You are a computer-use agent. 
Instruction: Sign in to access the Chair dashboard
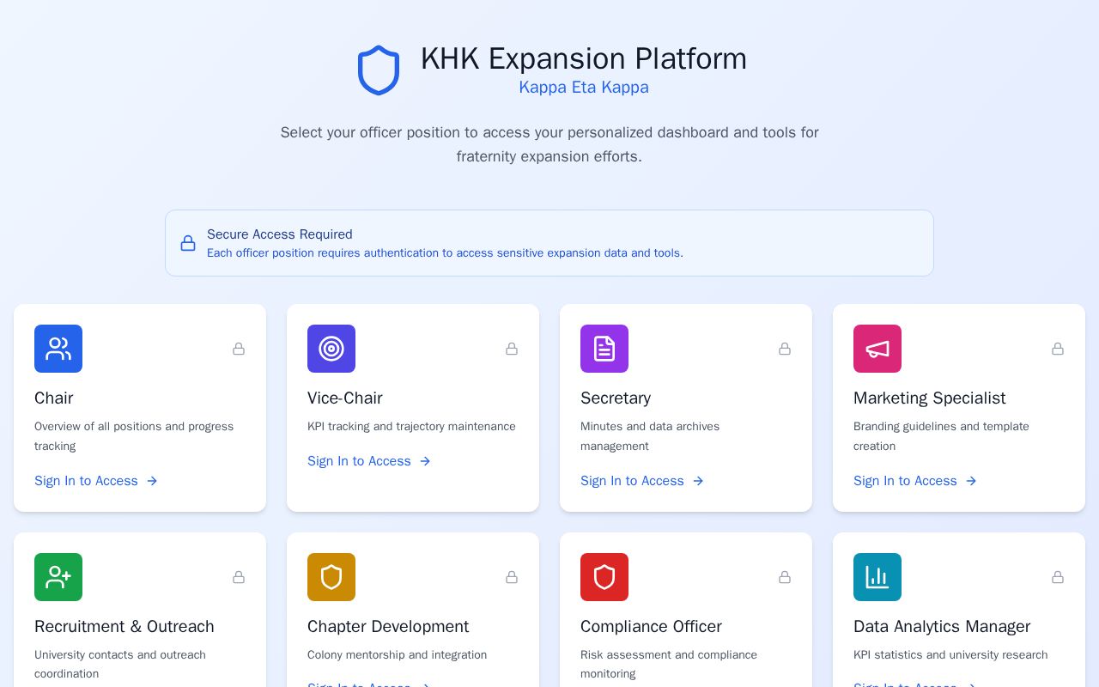96,481
